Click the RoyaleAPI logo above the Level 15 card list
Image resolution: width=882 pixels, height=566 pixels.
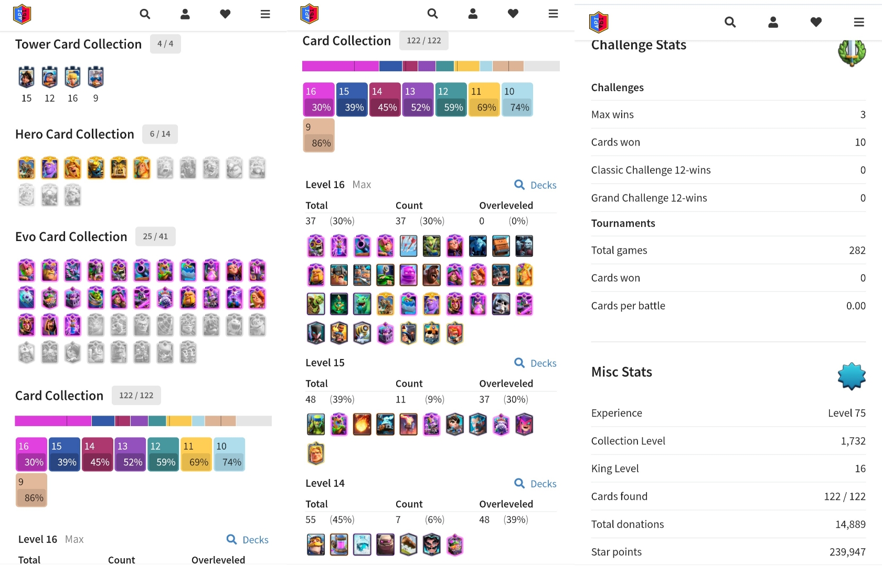310,14
